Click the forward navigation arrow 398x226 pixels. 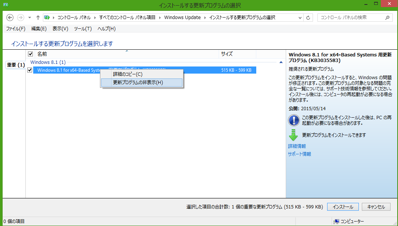click(21, 18)
